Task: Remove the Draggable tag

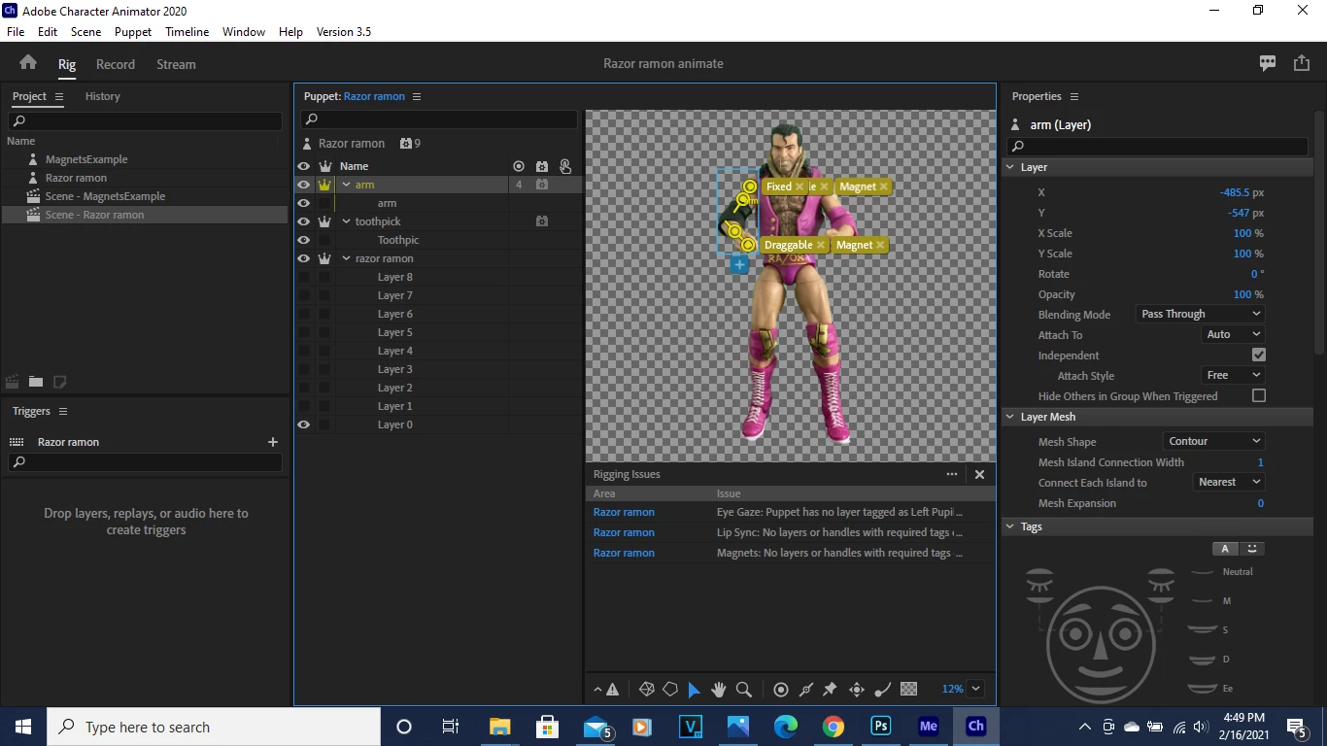Action: click(821, 245)
